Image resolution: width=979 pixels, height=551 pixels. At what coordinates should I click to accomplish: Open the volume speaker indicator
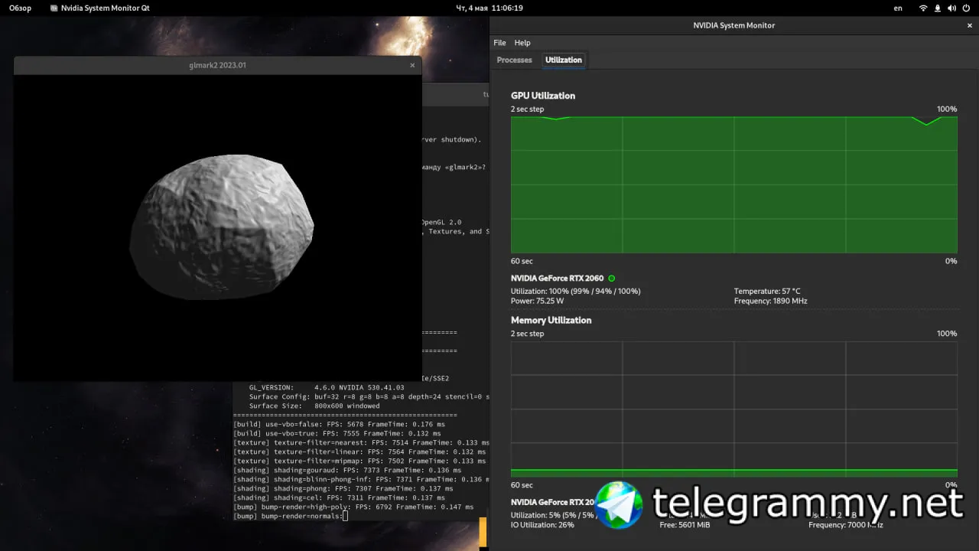(x=951, y=8)
